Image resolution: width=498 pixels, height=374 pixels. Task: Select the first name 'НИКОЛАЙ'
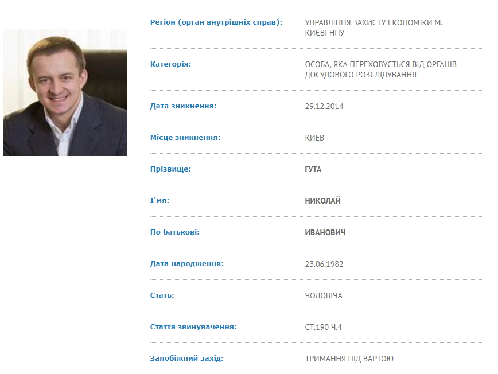click(x=322, y=201)
